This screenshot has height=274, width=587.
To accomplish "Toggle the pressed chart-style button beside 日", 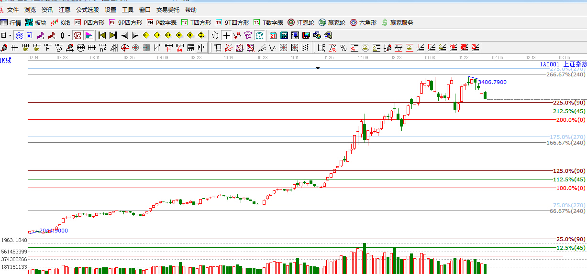I will (x=19, y=35).
